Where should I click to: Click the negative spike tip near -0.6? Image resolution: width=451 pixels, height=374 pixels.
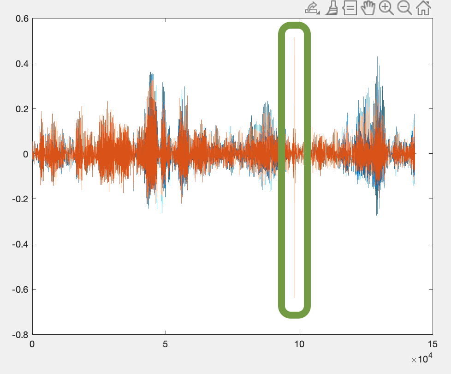(x=295, y=297)
